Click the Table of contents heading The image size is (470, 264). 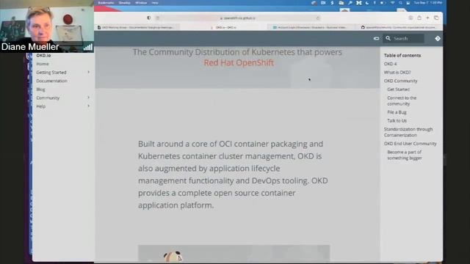pos(402,56)
